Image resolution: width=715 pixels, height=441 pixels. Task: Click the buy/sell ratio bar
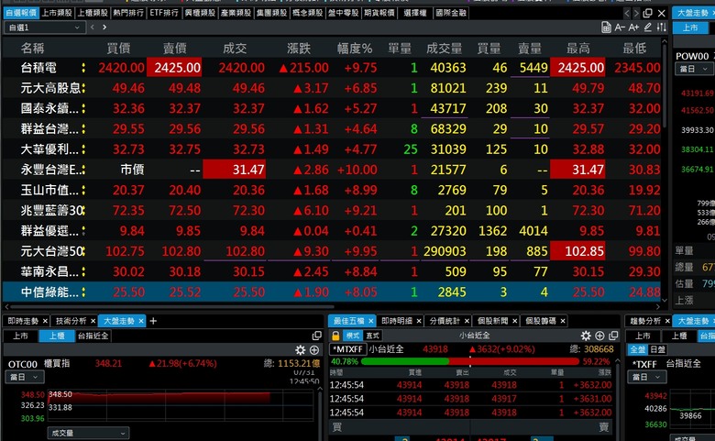pos(469,361)
